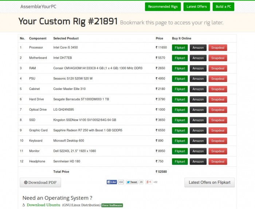Open the Recommended Rigs page

click(x=163, y=7)
